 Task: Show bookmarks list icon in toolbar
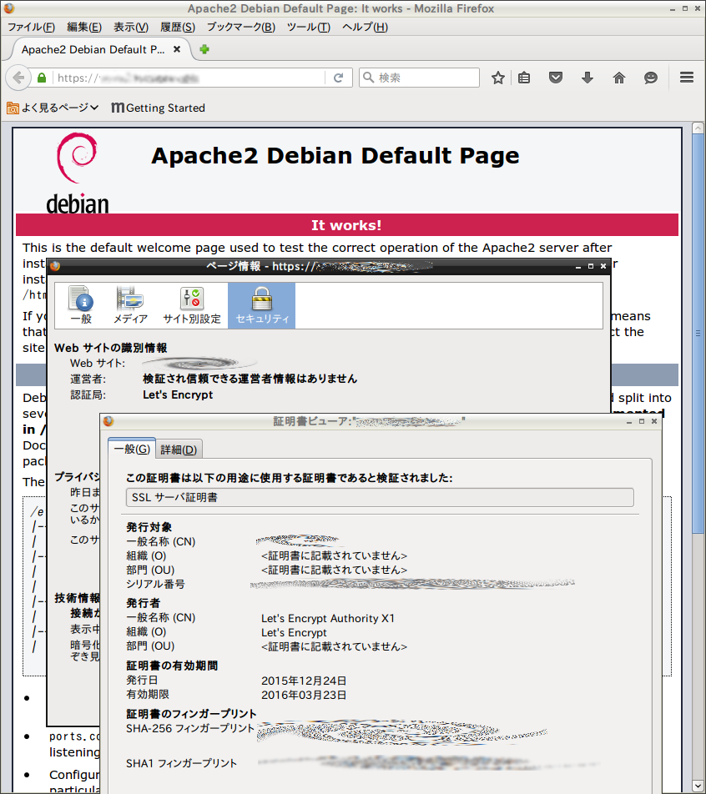click(x=524, y=78)
